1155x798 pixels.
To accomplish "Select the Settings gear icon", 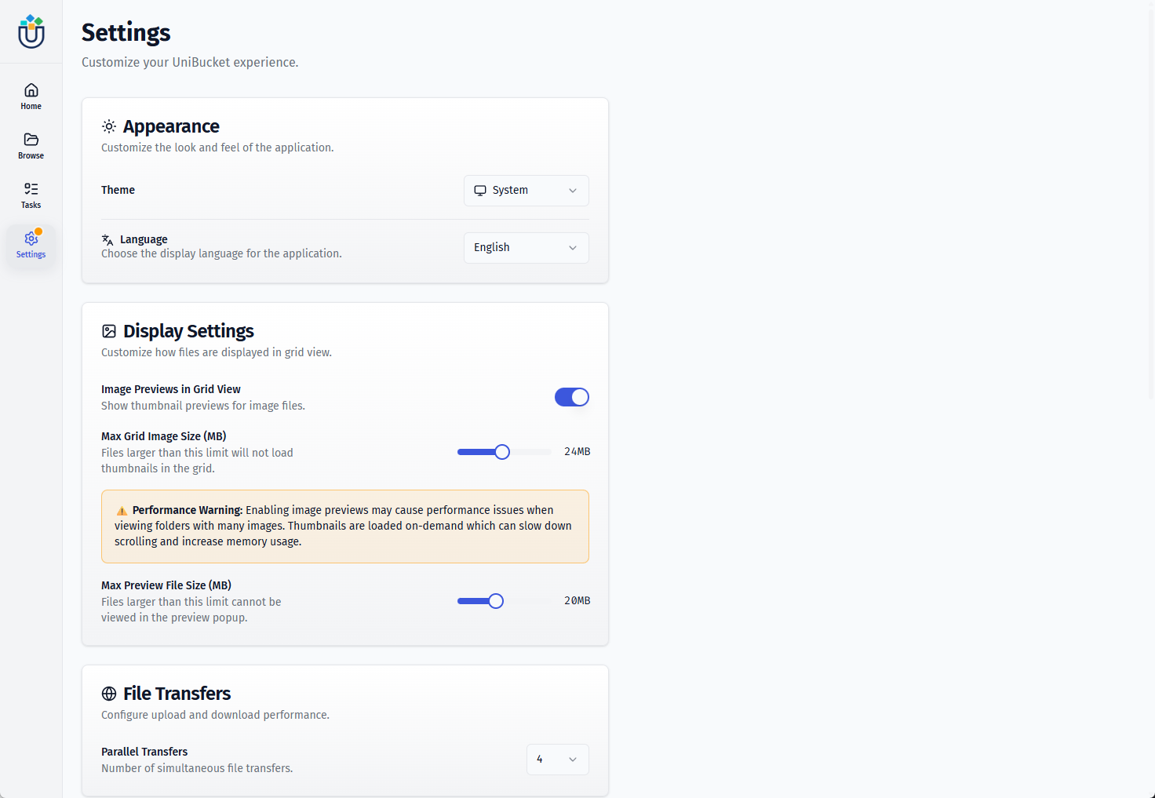I will 31,239.
